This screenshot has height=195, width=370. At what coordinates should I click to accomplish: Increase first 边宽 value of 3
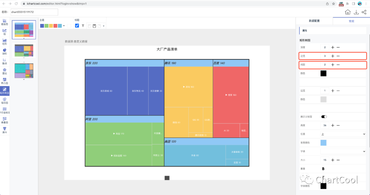coord(333,56)
